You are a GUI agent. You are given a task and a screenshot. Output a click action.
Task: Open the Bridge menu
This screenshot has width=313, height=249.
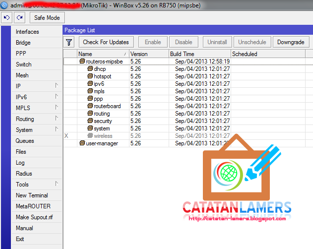37,43
